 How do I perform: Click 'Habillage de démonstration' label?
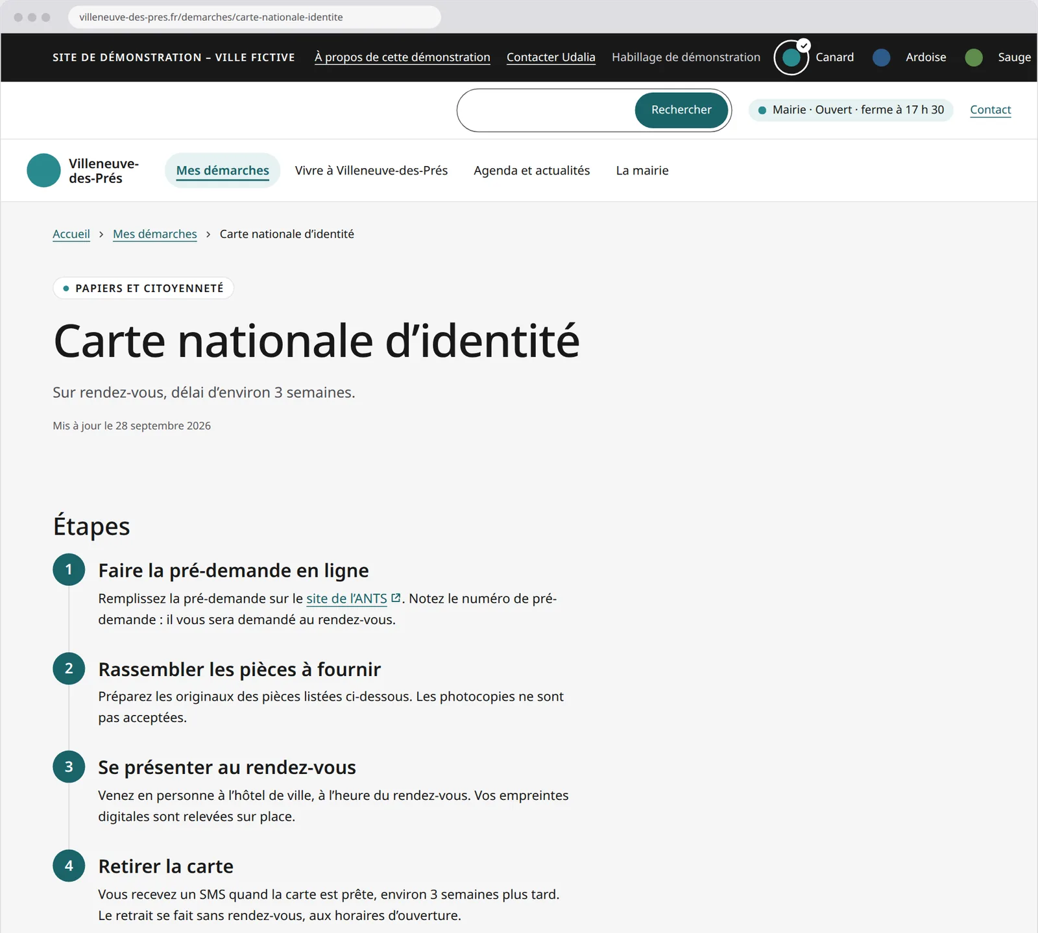pyautogui.click(x=686, y=57)
